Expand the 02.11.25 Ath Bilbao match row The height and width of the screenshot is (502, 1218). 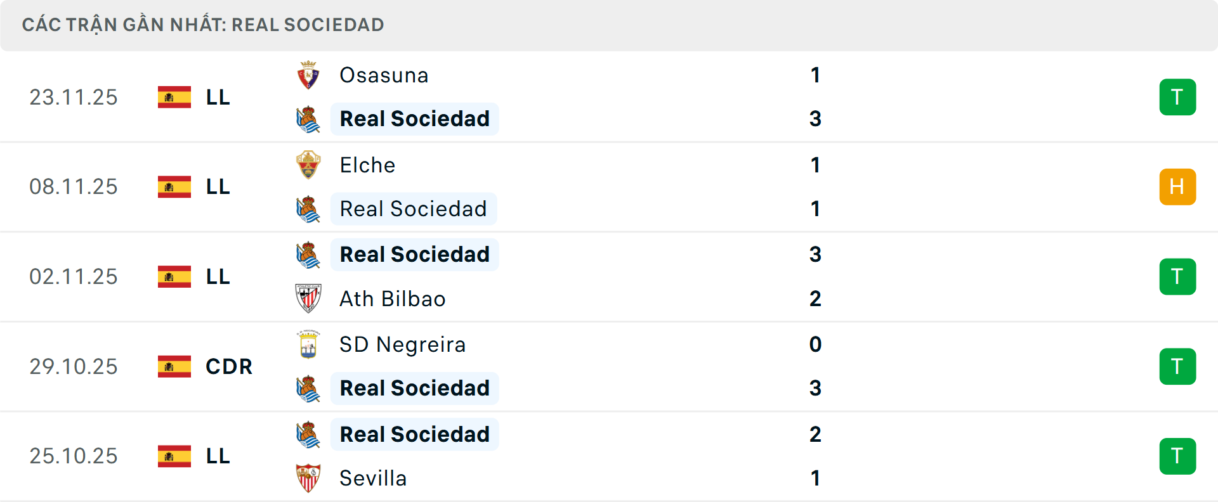point(609,276)
